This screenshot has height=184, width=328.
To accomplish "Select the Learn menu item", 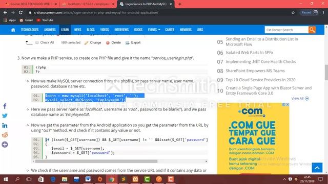I will point(65,30).
